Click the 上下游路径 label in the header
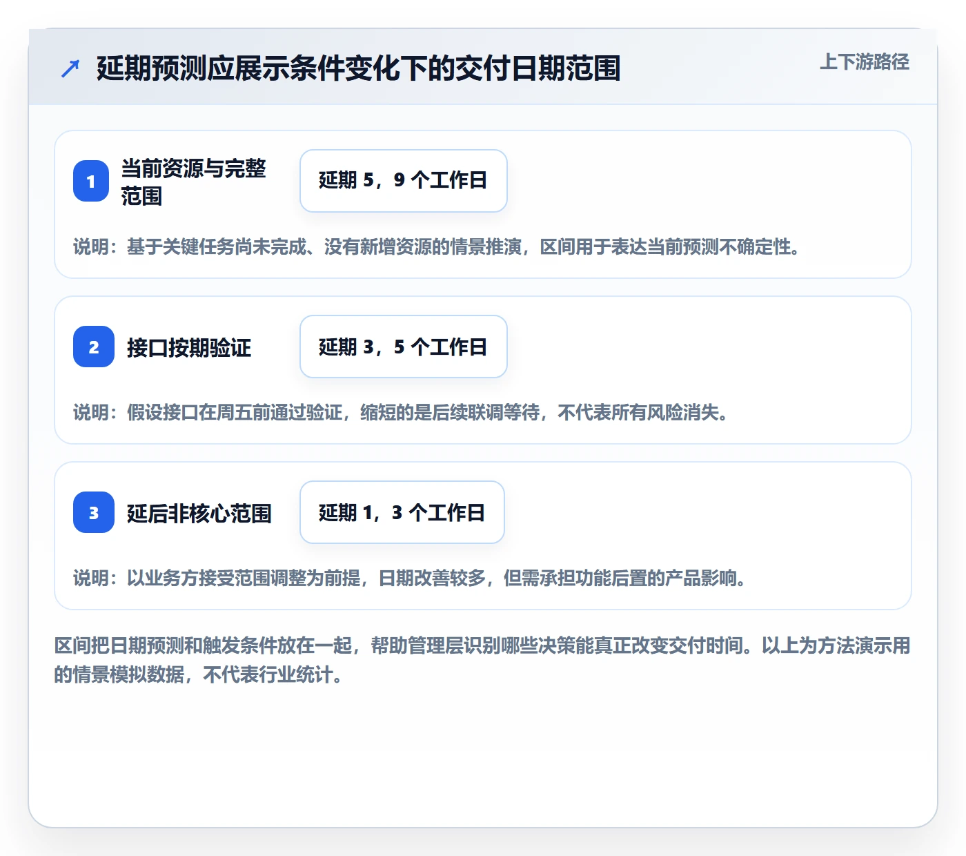Screen dimensions: 966x856 [865, 62]
